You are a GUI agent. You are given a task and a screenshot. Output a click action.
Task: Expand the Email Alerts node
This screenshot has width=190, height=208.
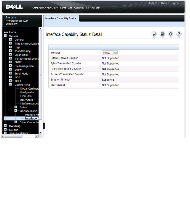(10, 73)
